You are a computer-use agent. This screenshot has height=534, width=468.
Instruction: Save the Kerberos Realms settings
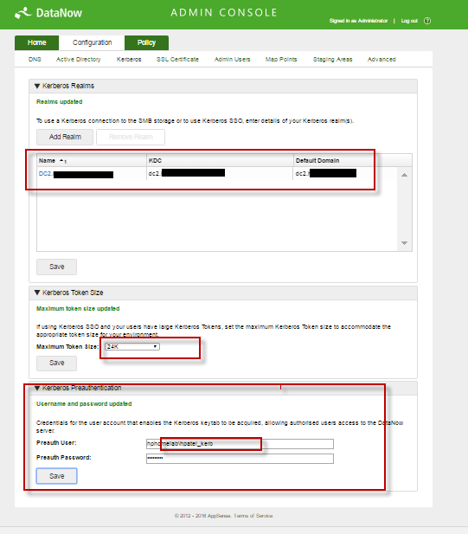pyautogui.click(x=56, y=267)
